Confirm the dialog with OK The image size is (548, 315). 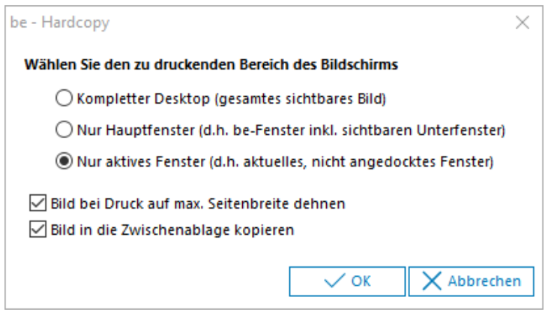[x=347, y=281]
